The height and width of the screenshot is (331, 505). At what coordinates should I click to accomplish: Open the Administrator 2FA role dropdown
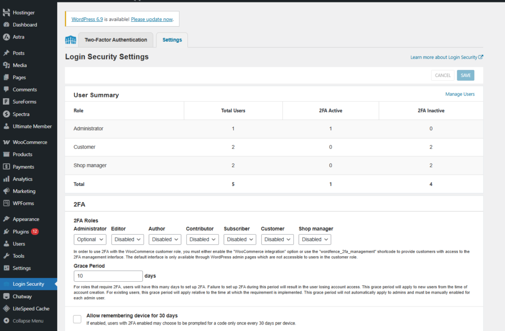(90, 240)
